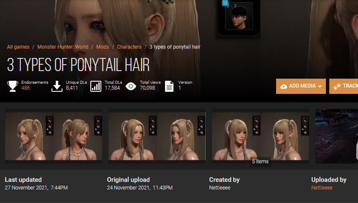
Task: Click the Total views eye icon
Action: pyautogui.click(x=131, y=86)
